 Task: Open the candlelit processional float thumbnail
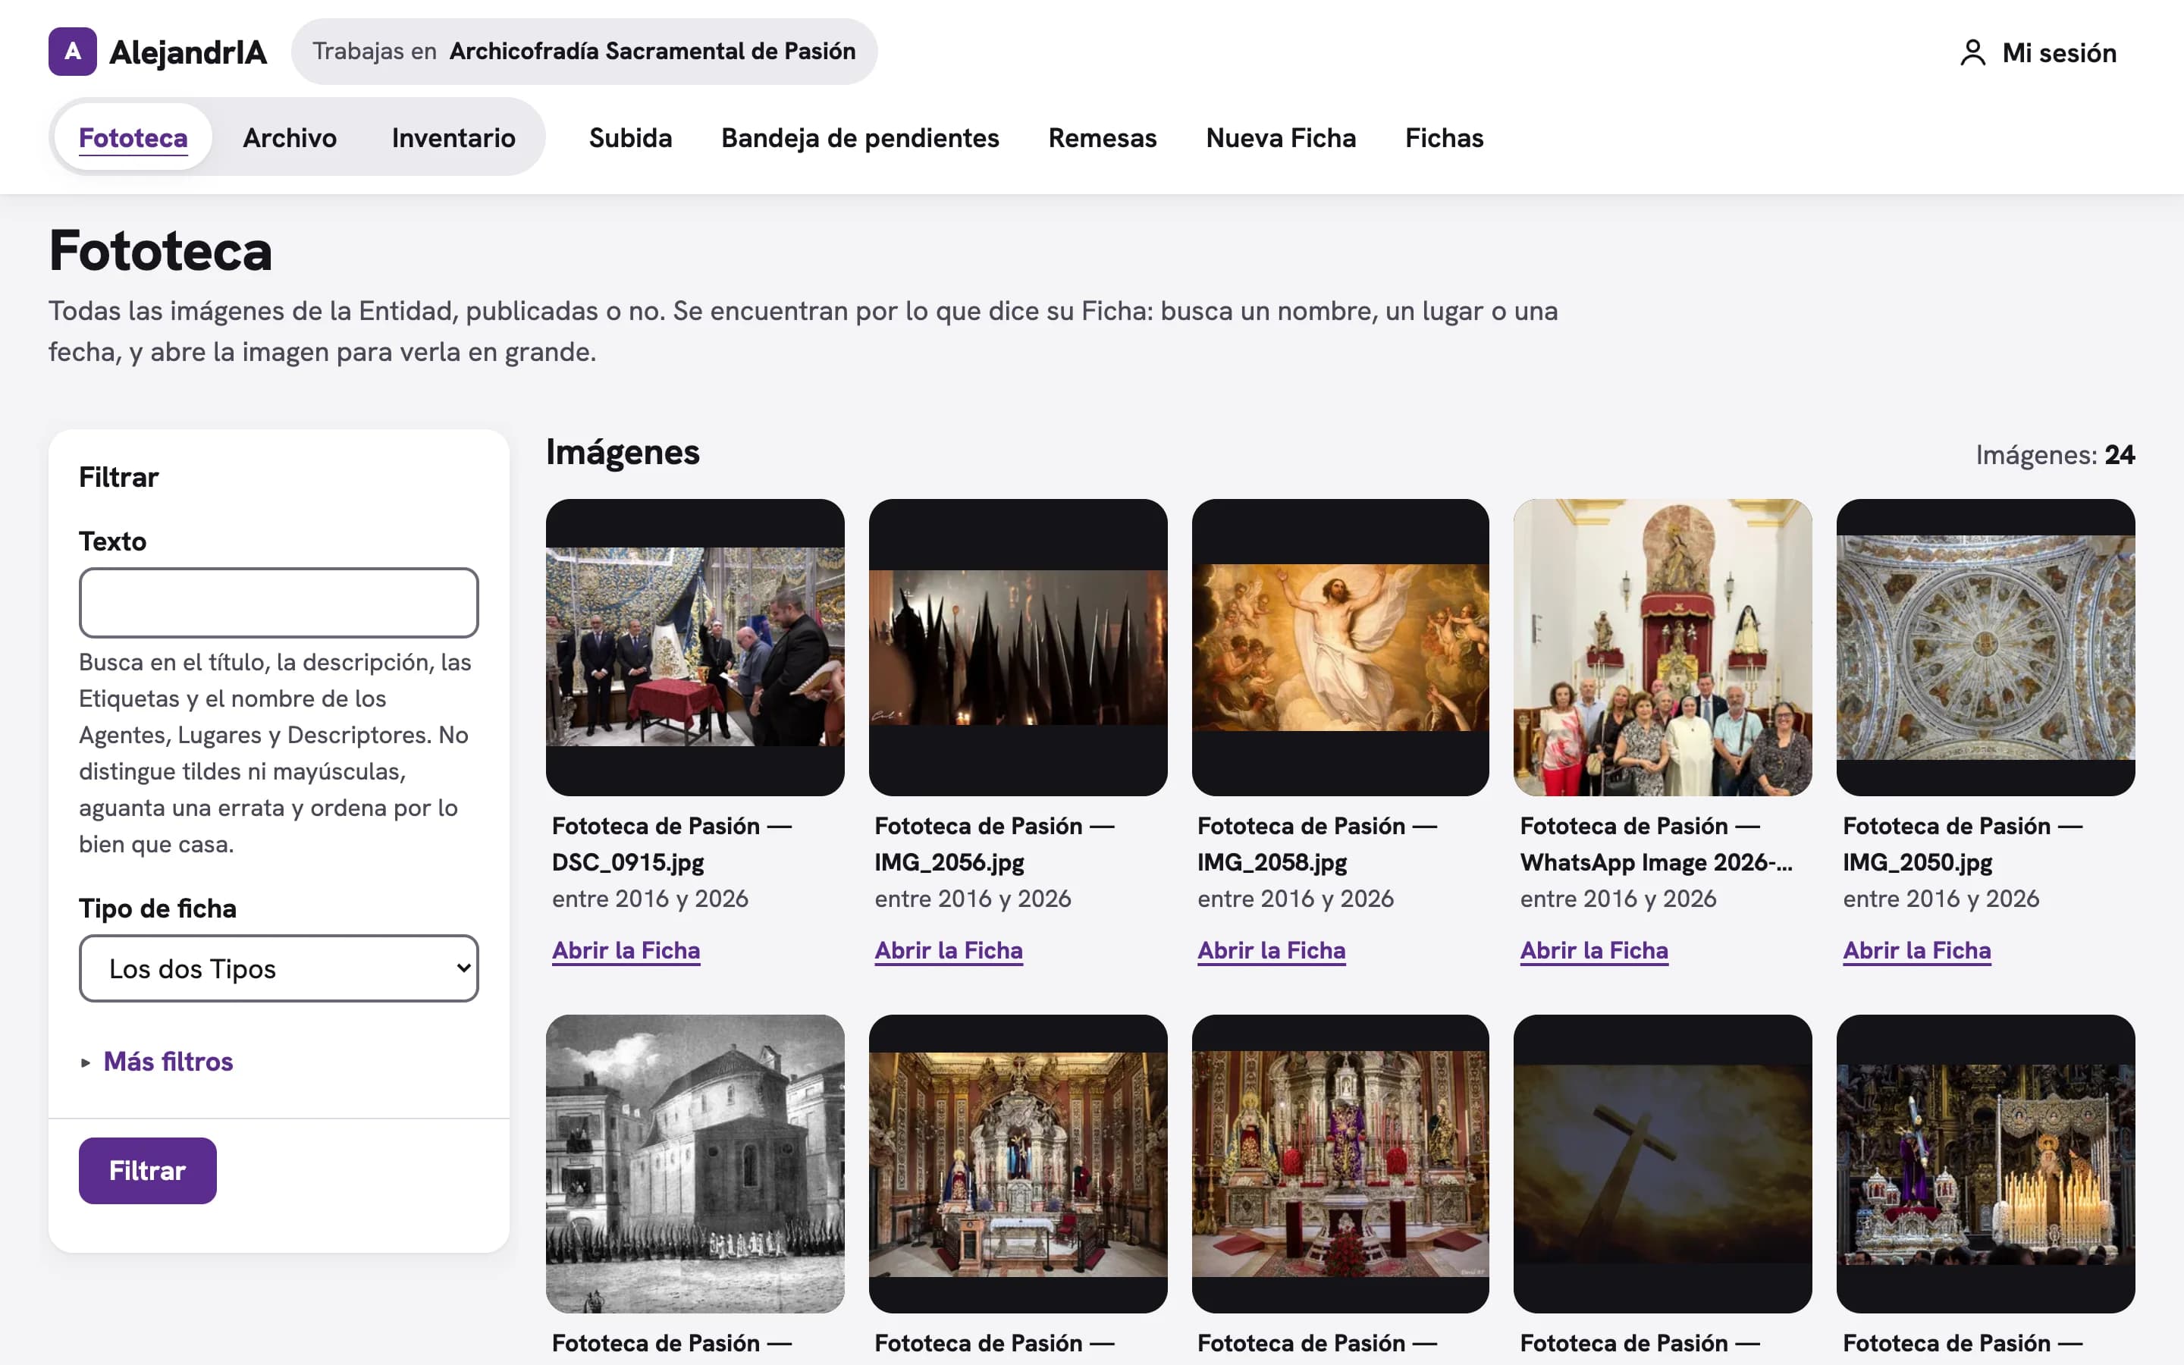pos(1985,1164)
